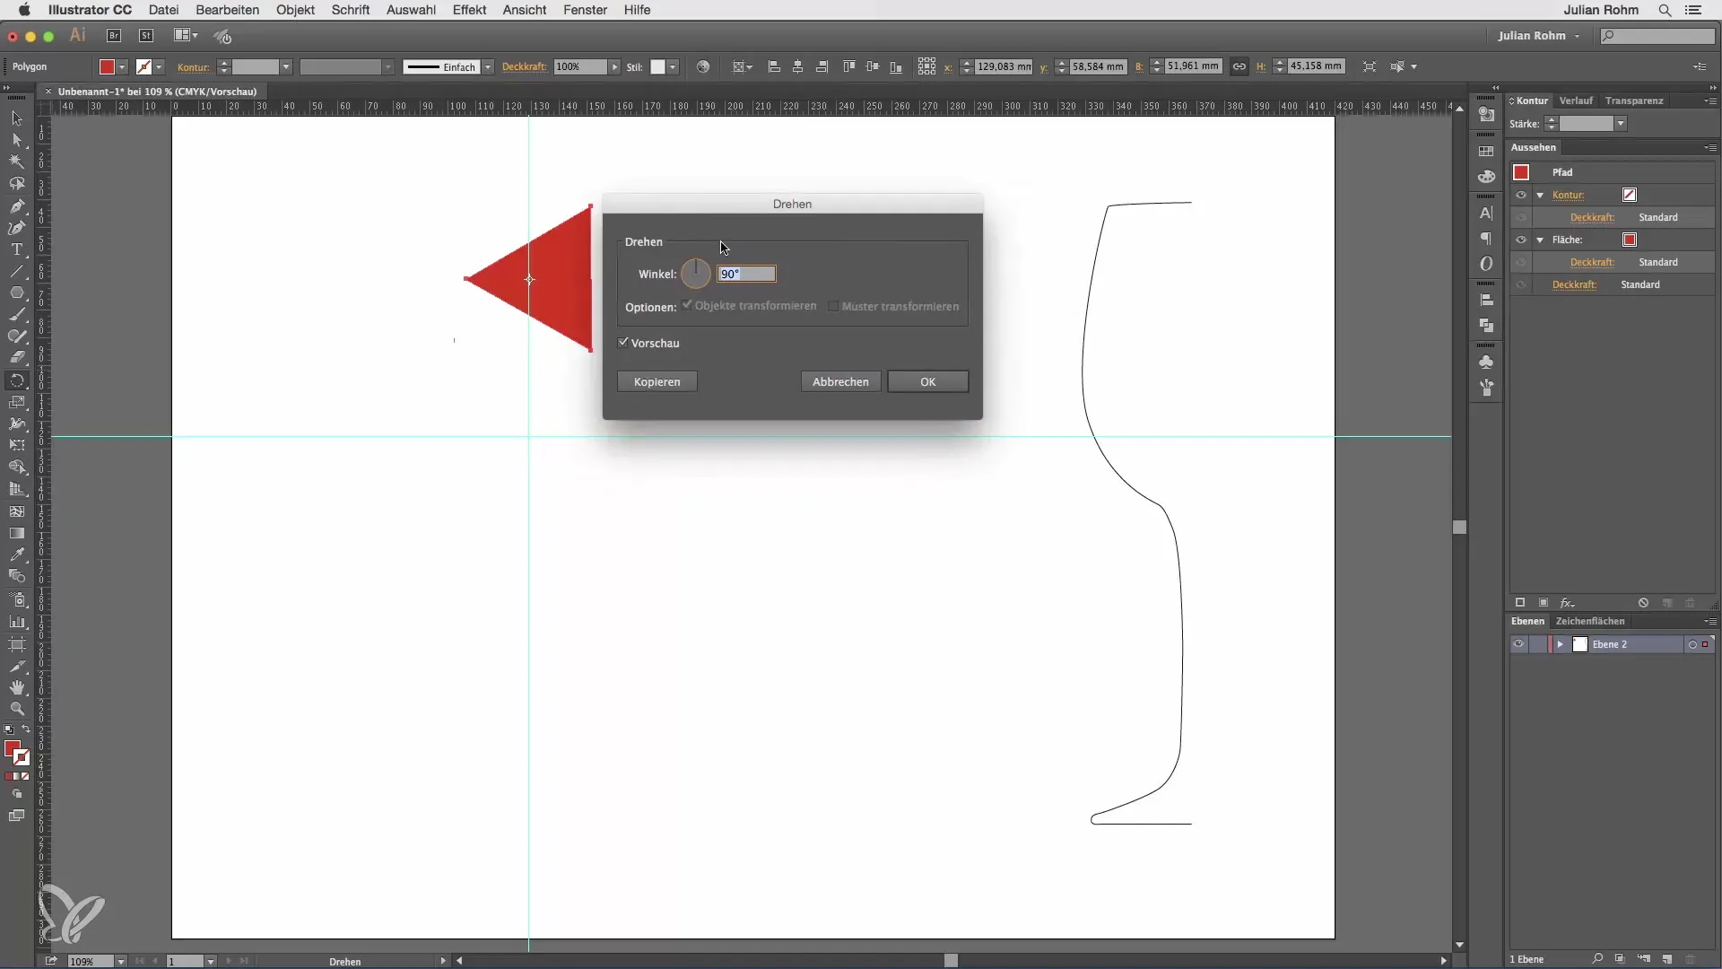
Task: Switch to the Verlauf tab
Action: 1576,100
